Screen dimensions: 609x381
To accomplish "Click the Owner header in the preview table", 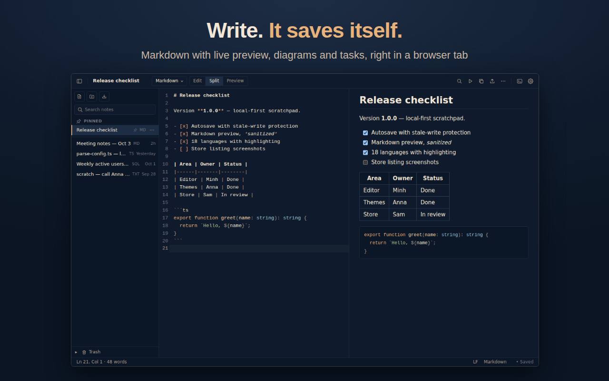I will tap(403, 178).
